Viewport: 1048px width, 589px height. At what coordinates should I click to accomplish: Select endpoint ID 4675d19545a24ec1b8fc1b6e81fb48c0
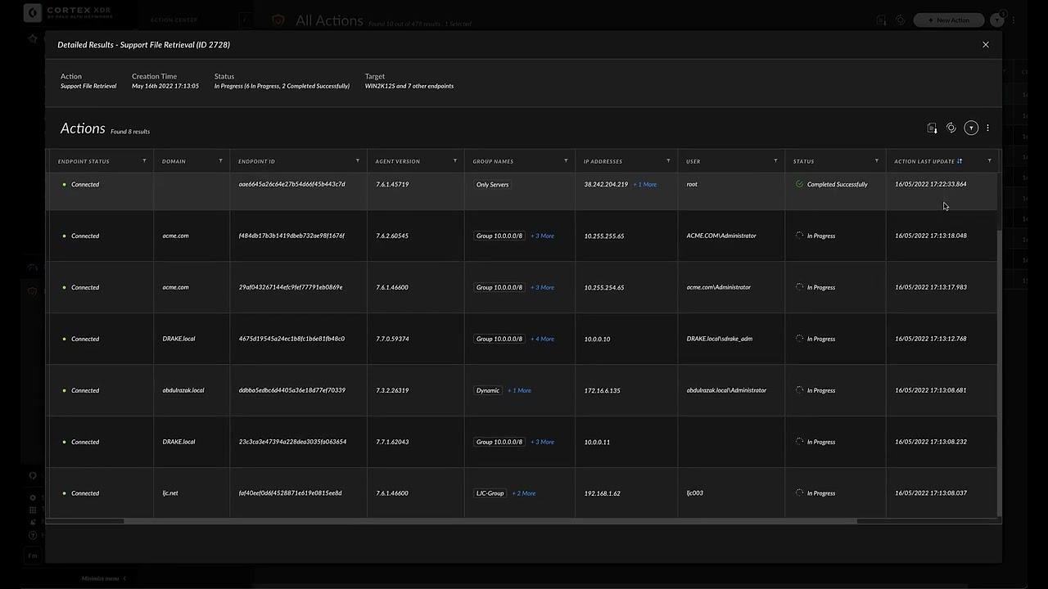tap(291, 339)
